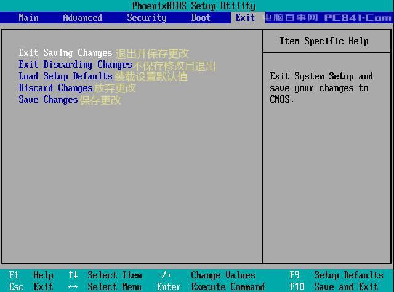Screen dimensions: 394x292
Task: Click the highlighted Exit tab
Action: 245,17
